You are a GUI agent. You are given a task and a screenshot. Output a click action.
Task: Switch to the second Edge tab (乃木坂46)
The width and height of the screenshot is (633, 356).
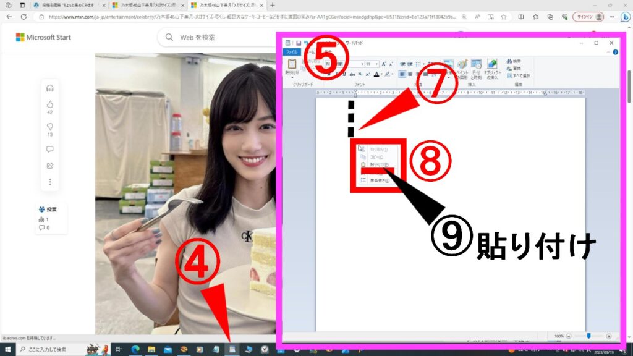click(x=148, y=5)
